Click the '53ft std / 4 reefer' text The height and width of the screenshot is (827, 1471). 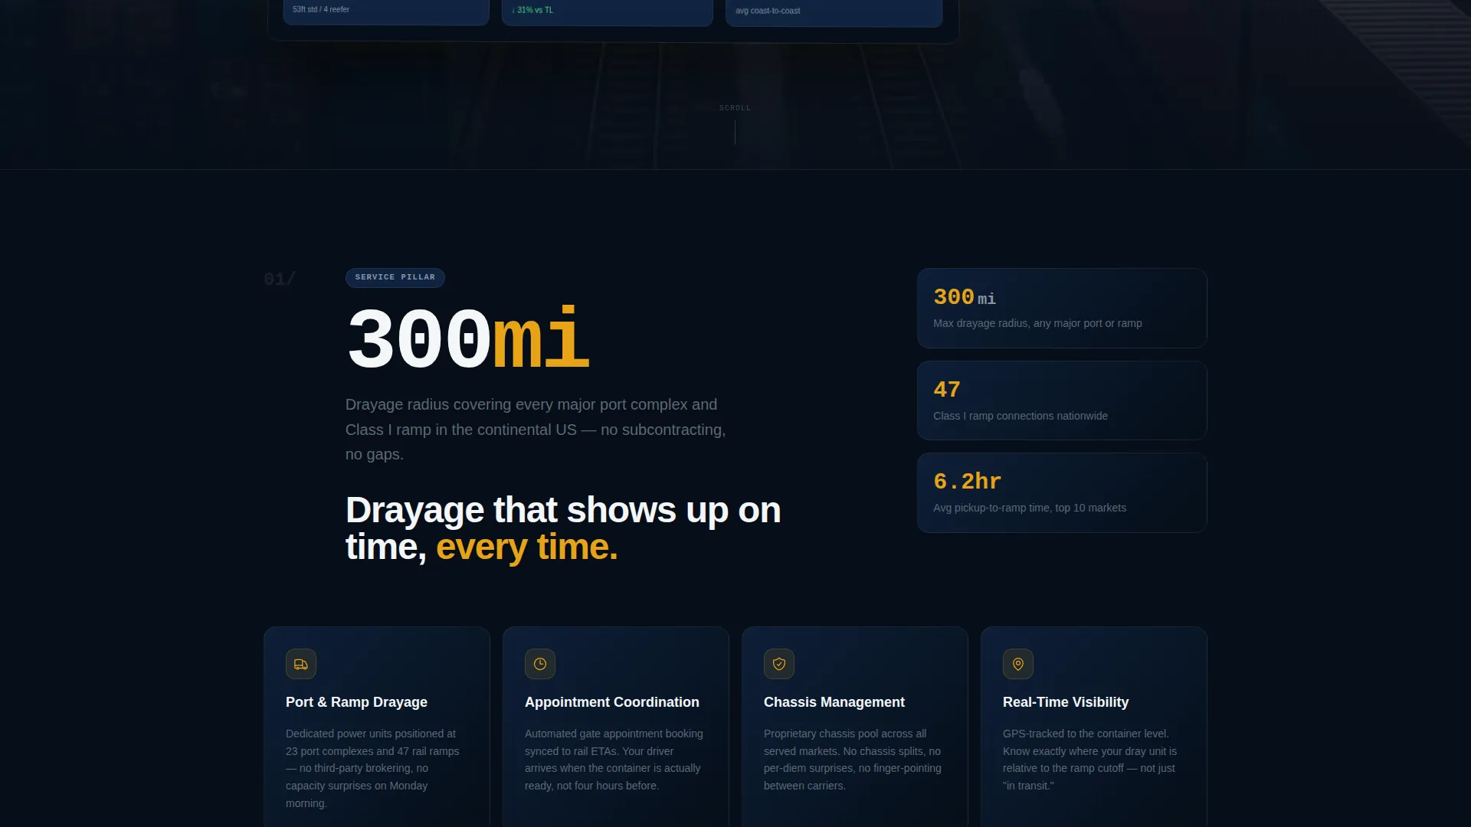[321, 9]
